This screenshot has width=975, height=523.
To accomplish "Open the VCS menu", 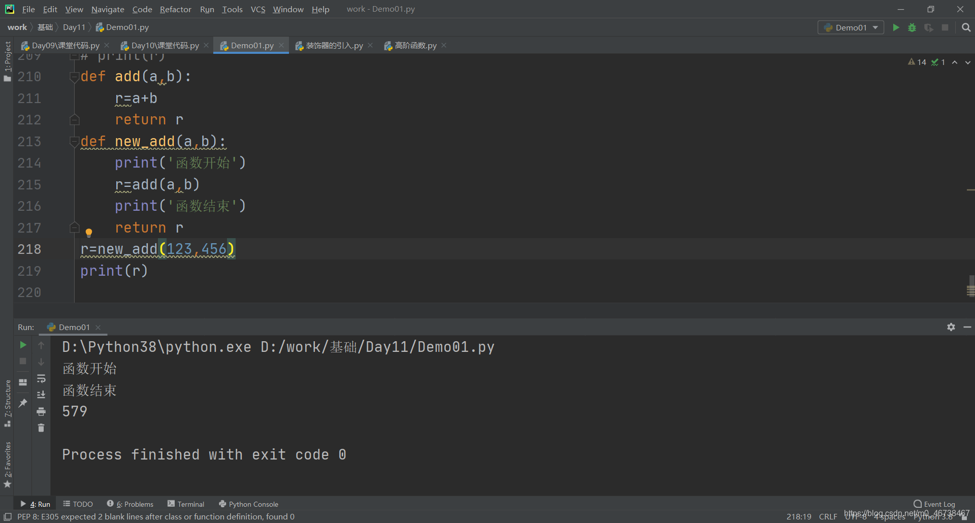I will point(258,9).
